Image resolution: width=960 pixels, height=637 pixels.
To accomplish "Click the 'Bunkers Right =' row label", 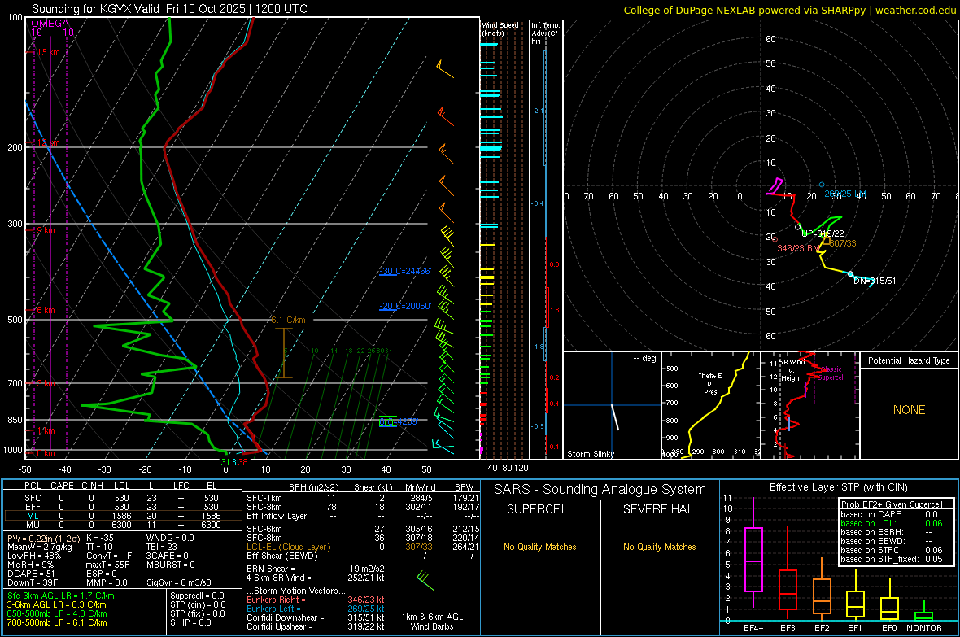I will pyautogui.click(x=276, y=600).
